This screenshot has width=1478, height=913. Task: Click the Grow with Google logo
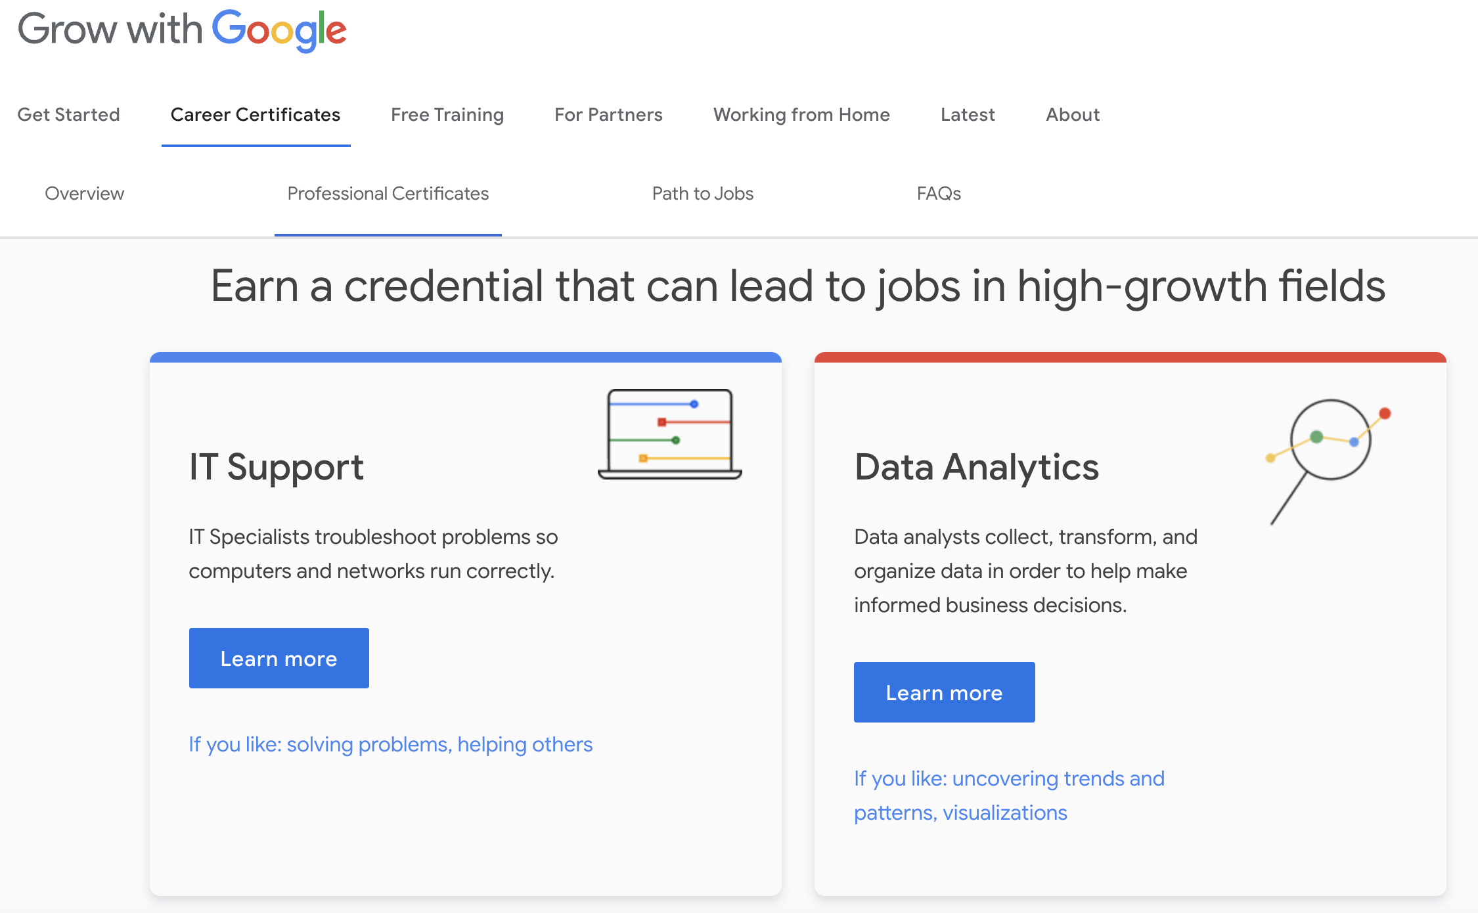[x=182, y=30]
